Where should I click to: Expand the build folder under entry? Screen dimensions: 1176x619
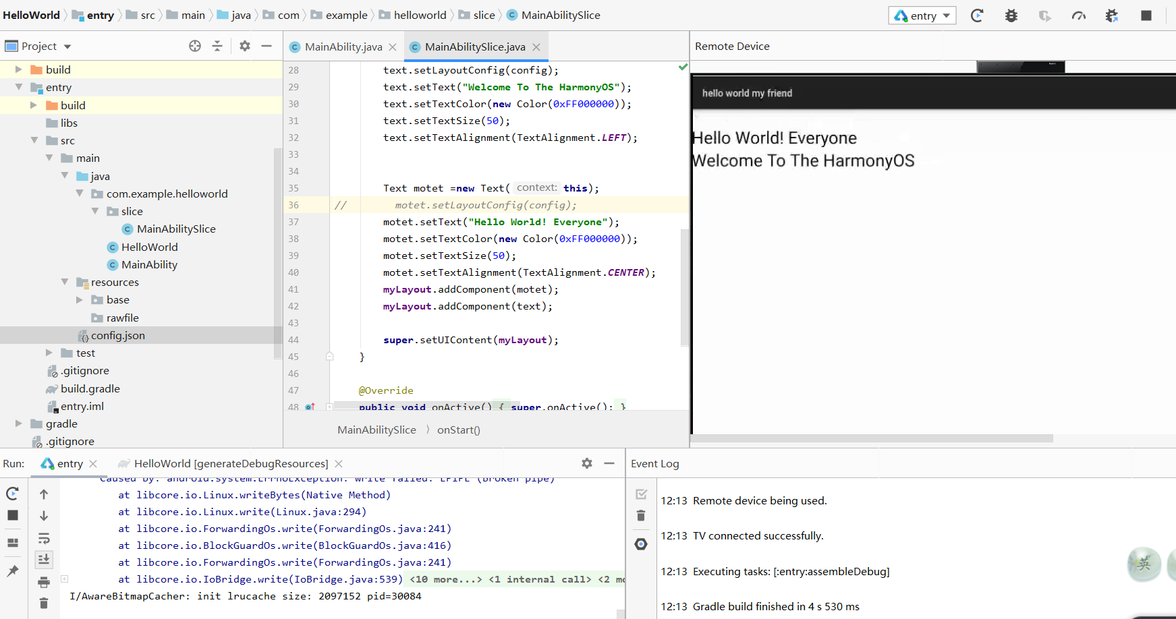click(x=34, y=105)
